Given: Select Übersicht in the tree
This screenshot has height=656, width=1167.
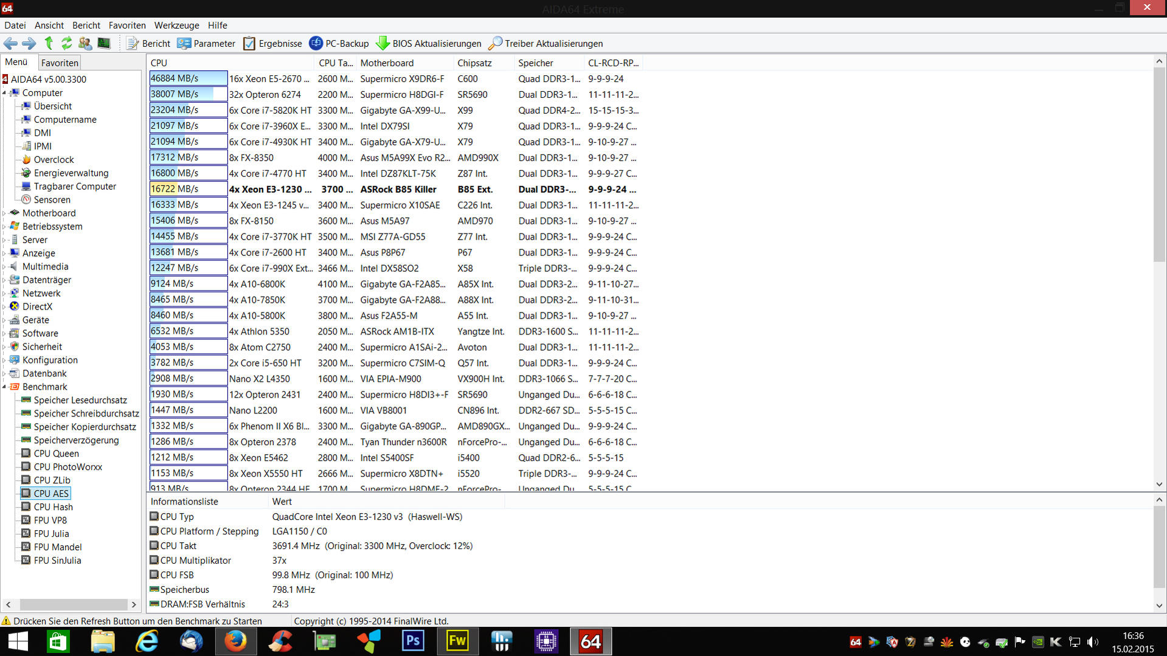Looking at the screenshot, I should pyautogui.click(x=52, y=106).
